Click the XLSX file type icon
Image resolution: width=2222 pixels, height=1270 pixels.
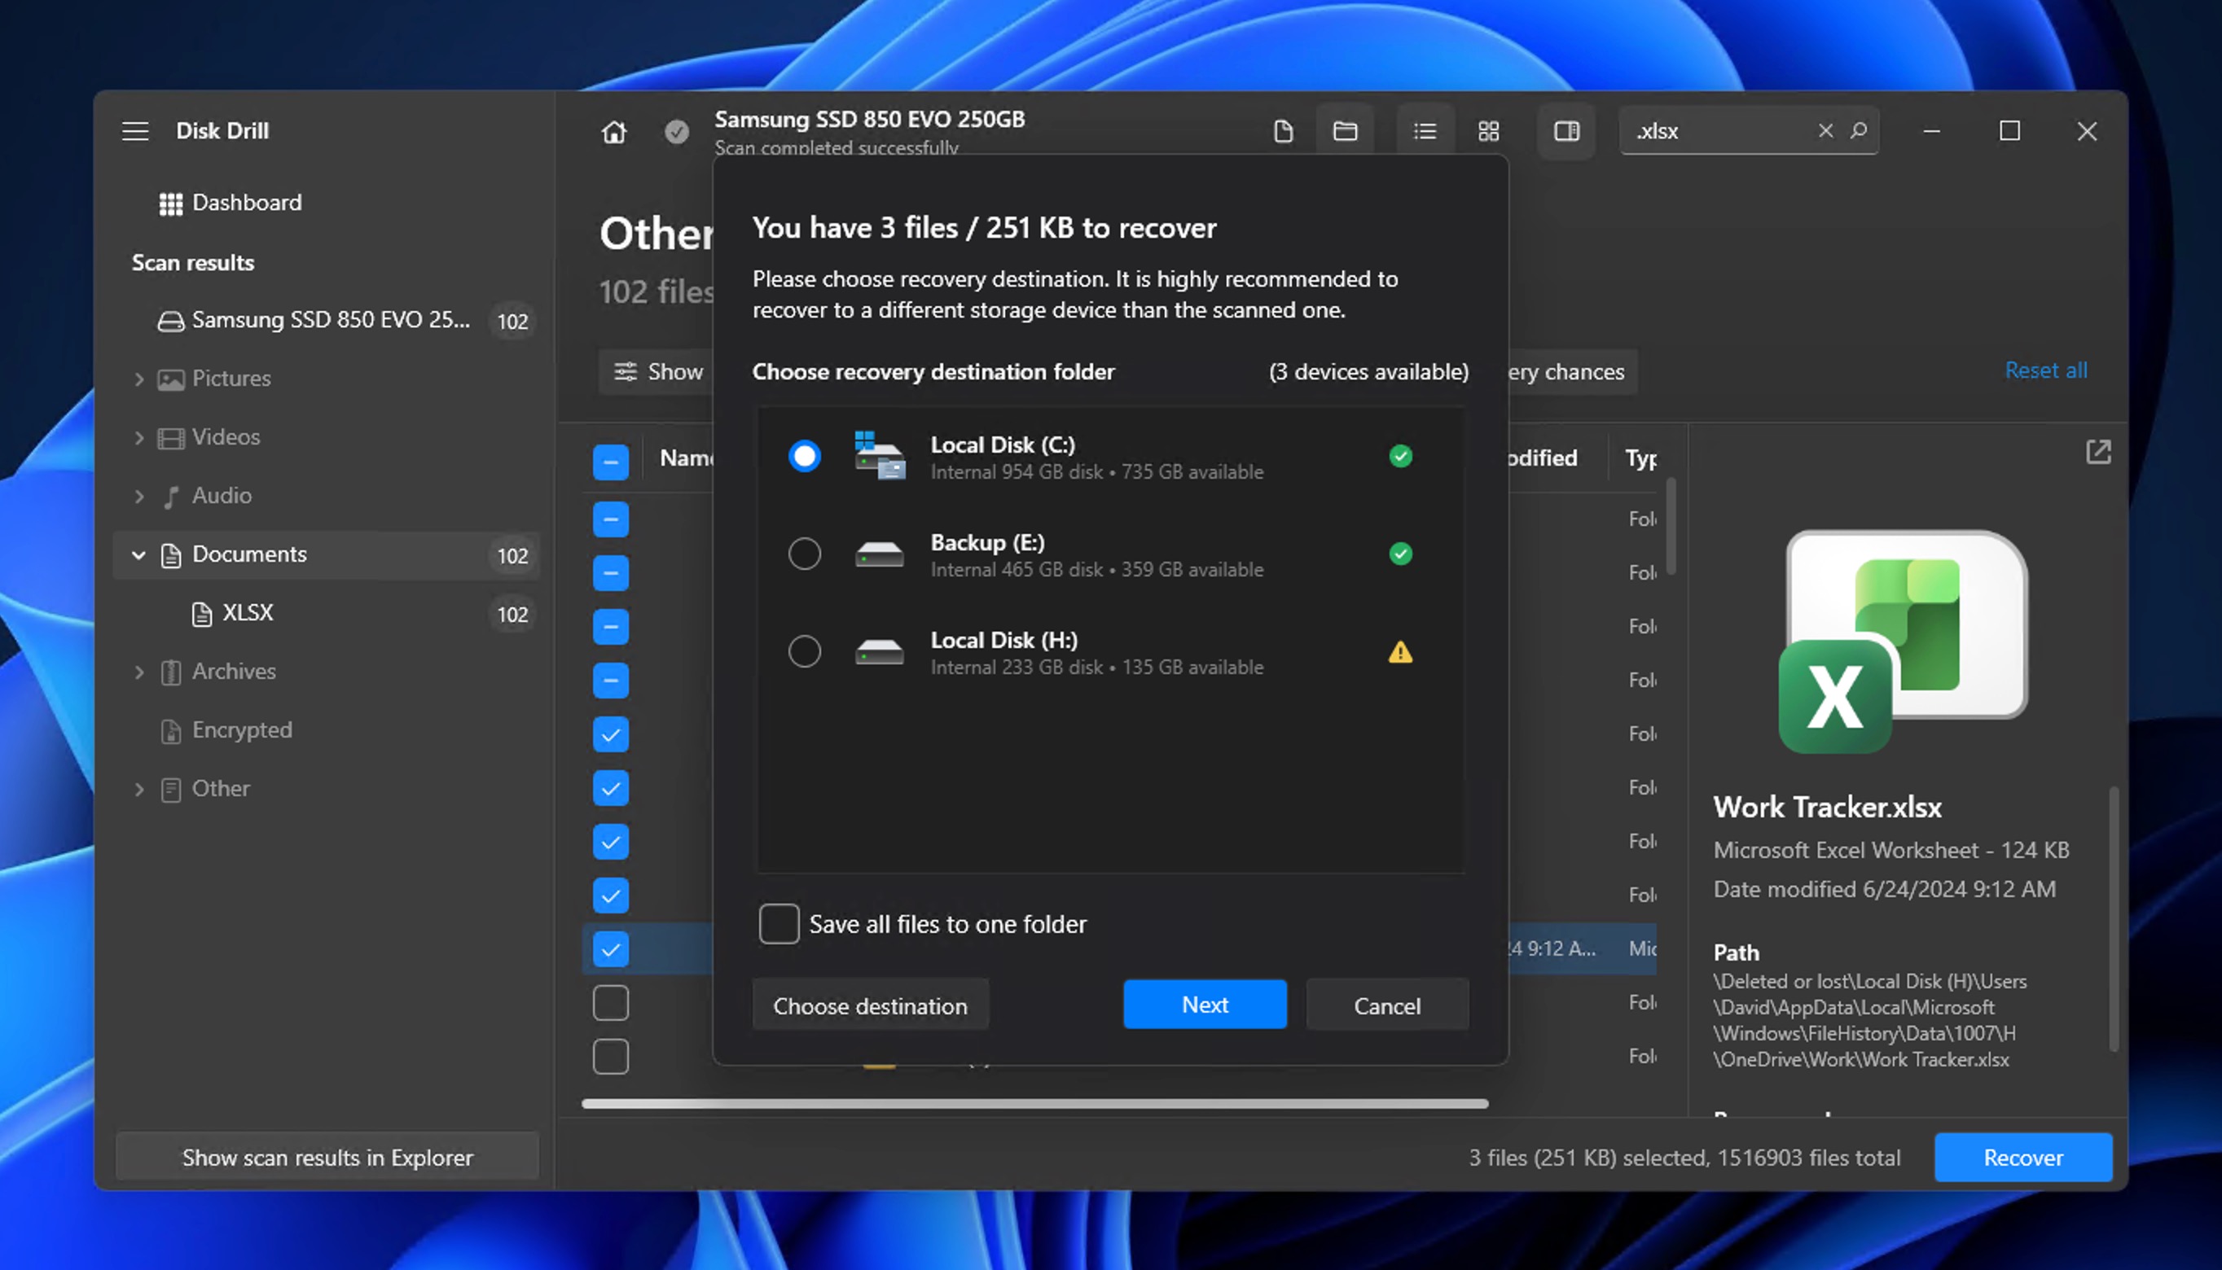tap(201, 614)
